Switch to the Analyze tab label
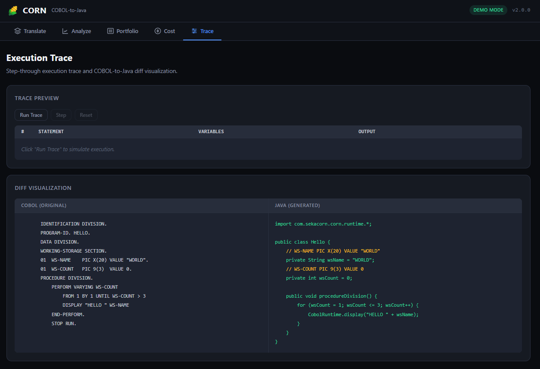This screenshot has width=540, height=369. [81, 31]
